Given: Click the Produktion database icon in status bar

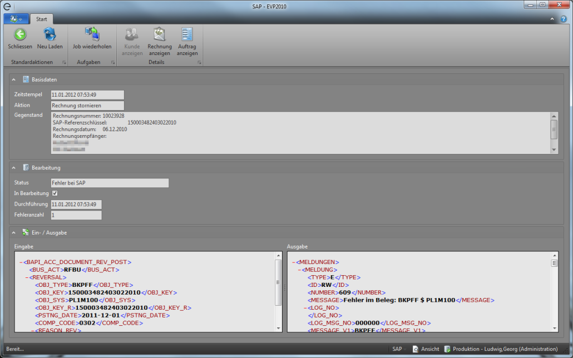Looking at the screenshot, I should [447, 349].
